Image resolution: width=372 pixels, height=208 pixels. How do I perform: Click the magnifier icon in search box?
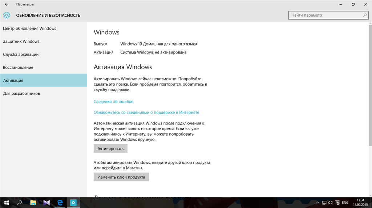(365, 15)
